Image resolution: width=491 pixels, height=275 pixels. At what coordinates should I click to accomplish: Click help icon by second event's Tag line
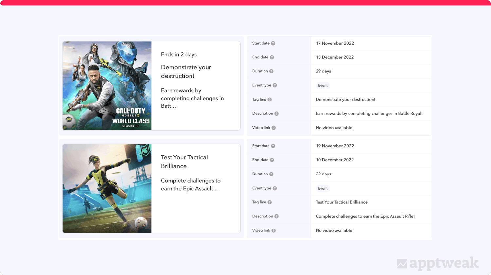pos(270,202)
